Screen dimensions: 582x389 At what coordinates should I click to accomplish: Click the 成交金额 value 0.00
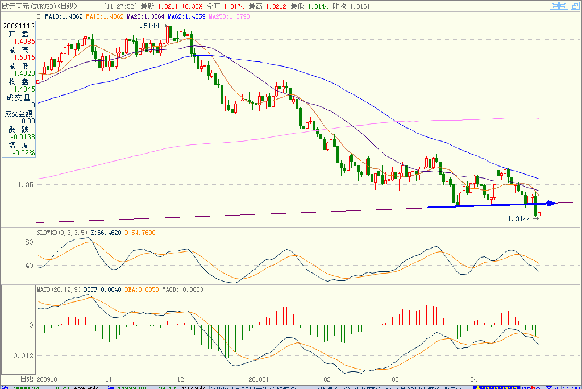(28, 121)
